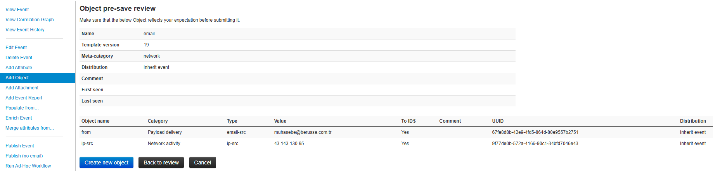The width and height of the screenshot is (713, 171).
Task: Open View Event in sidebar
Action: 17,10
